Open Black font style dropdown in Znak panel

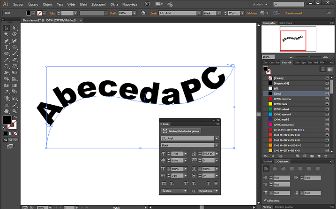[217, 145]
